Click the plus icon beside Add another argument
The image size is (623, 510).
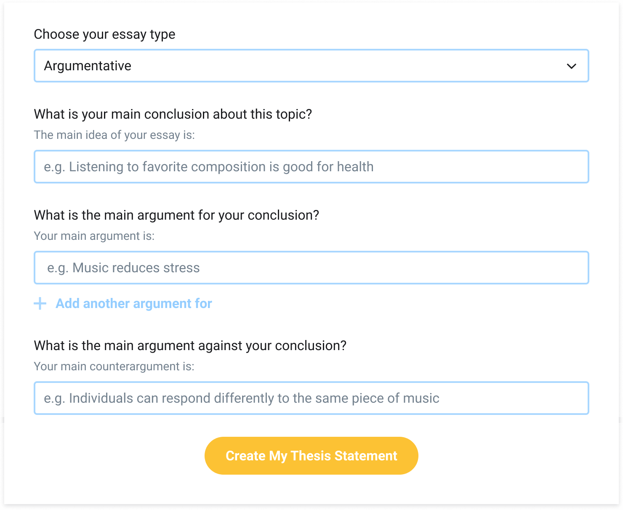click(40, 303)
